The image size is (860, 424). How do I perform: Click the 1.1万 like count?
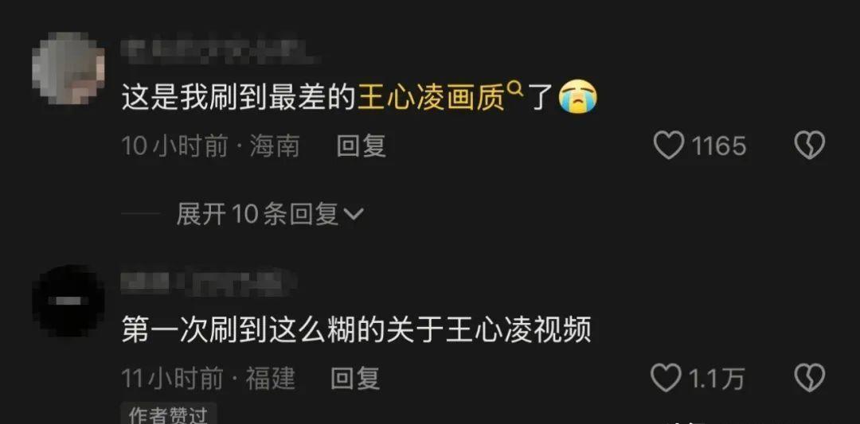click(716, 379)
